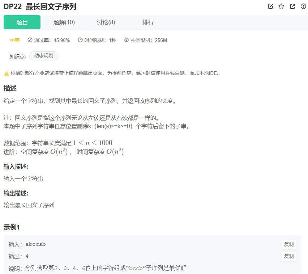
Task: Toggle the 题目 tab highlight
Action: [x=22, y=22]
